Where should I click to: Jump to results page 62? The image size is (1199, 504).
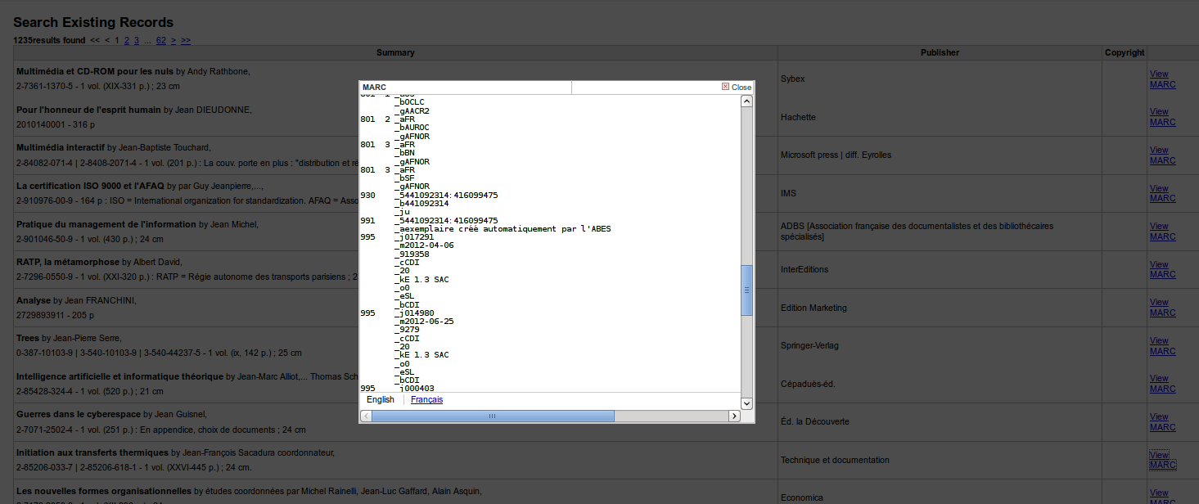[x=161, y=40]
